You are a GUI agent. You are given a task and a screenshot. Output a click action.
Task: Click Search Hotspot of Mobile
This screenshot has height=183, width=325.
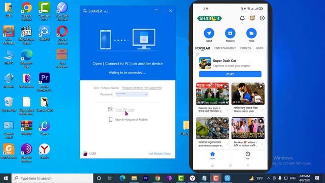tap(131, 119)
